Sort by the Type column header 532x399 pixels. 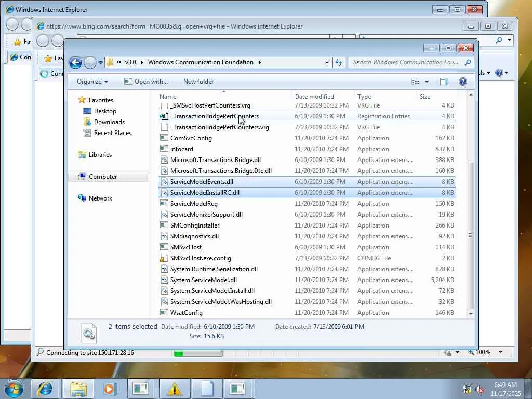pos(385,96)
